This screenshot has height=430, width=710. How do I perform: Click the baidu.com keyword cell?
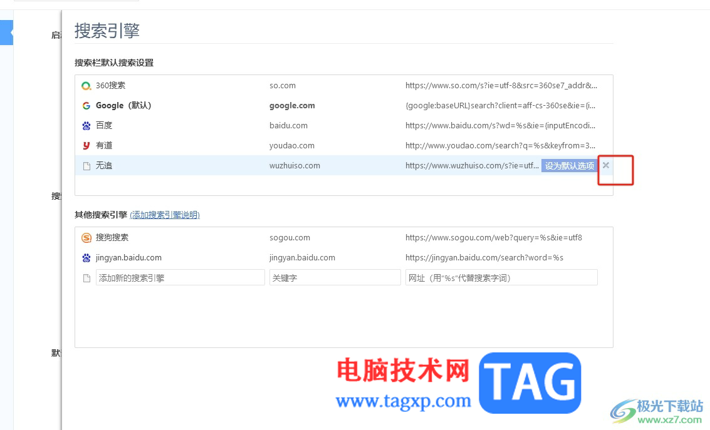[x=288, y=126]
